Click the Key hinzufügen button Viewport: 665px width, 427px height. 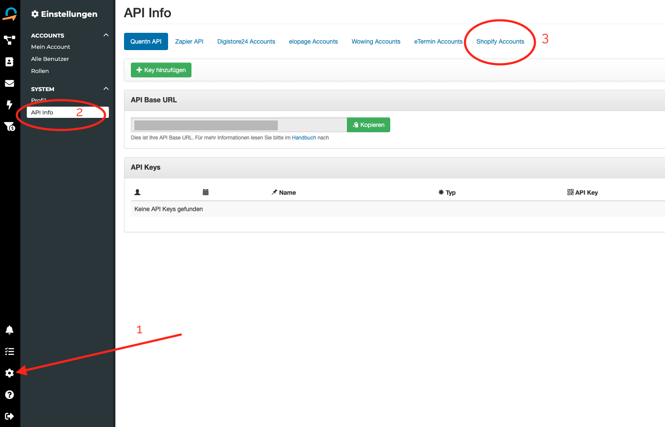point(161,70)
